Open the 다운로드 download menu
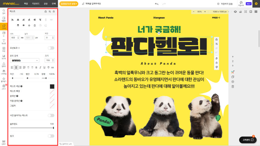The image size is (260, 146). (x=36, y=3)
